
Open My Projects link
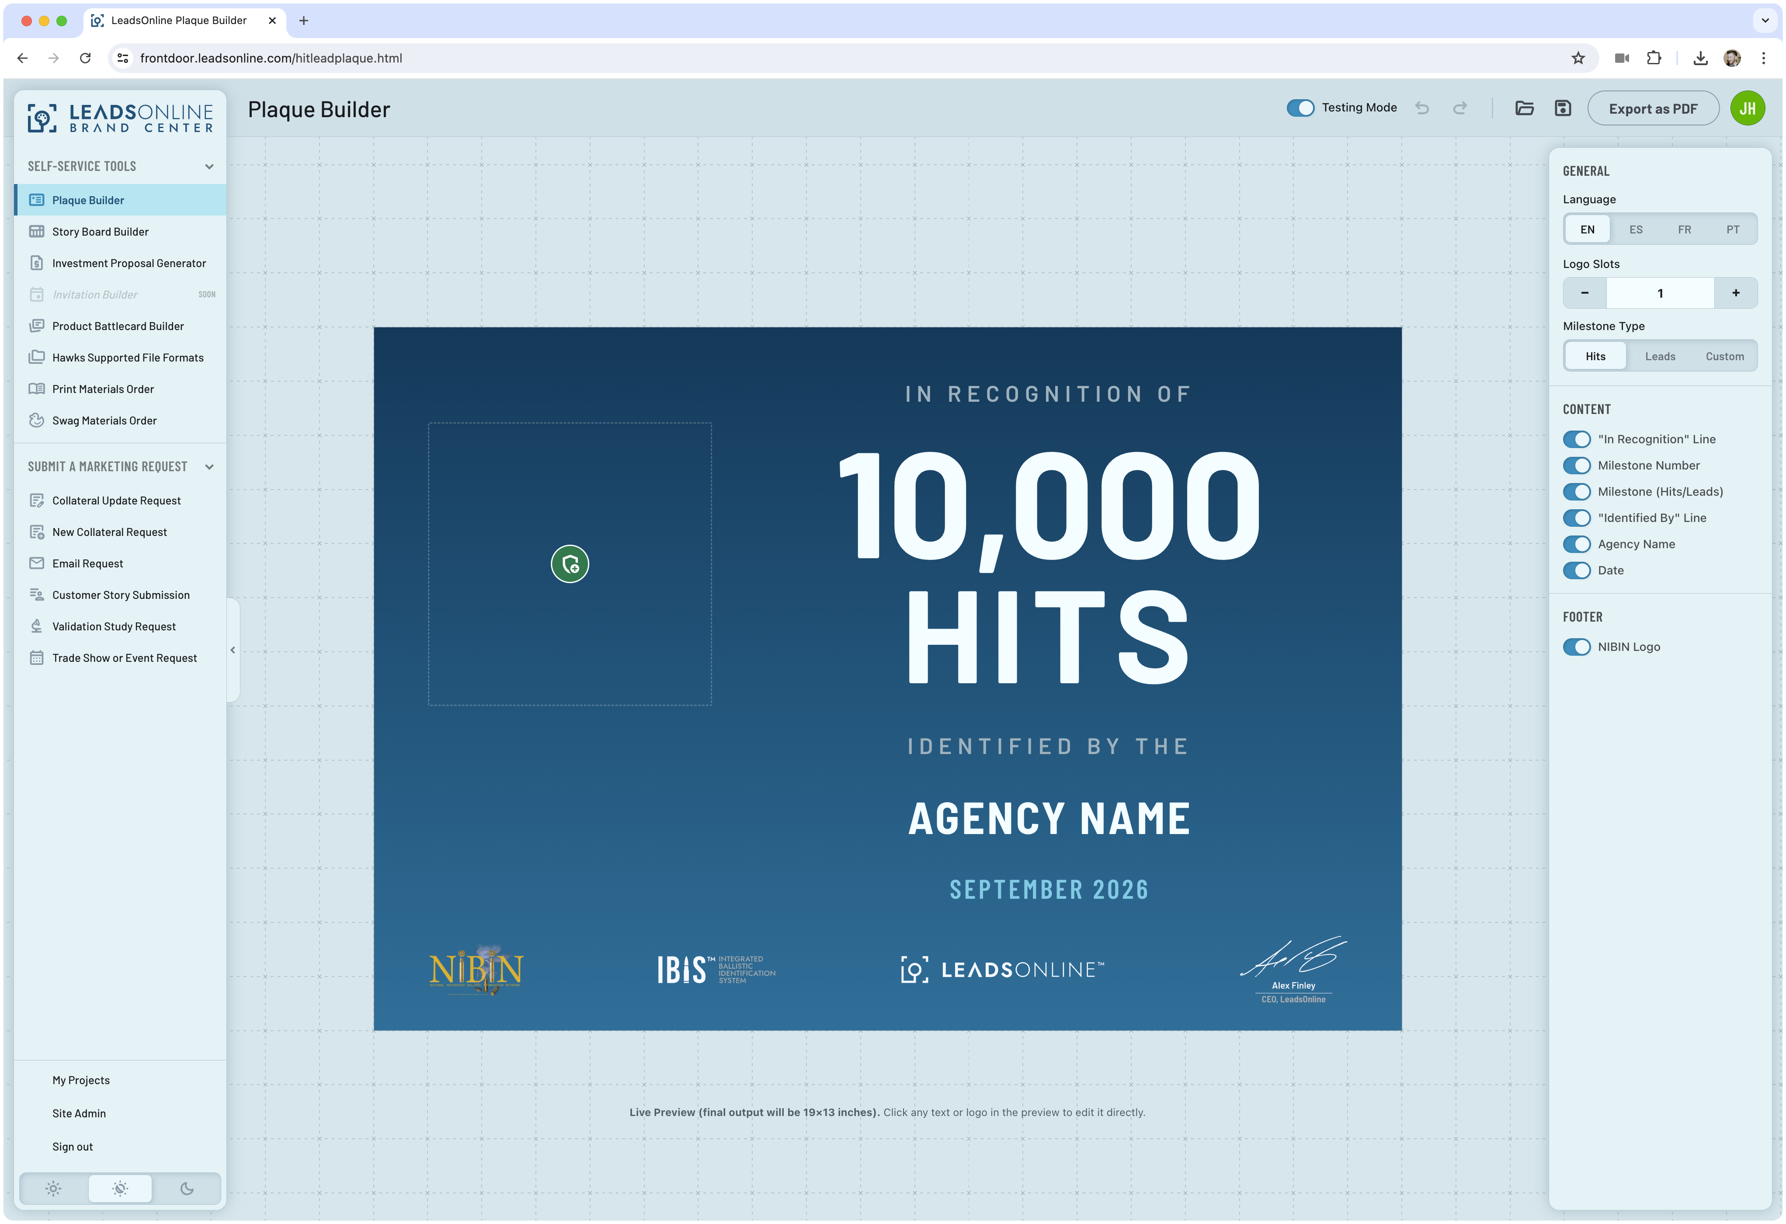[x=81, y=1080]
